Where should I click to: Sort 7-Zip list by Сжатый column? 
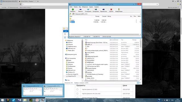point(104,16)
